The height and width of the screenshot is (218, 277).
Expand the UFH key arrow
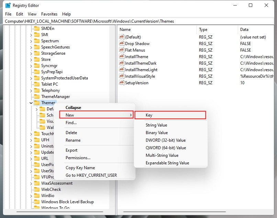click(31, 140)
